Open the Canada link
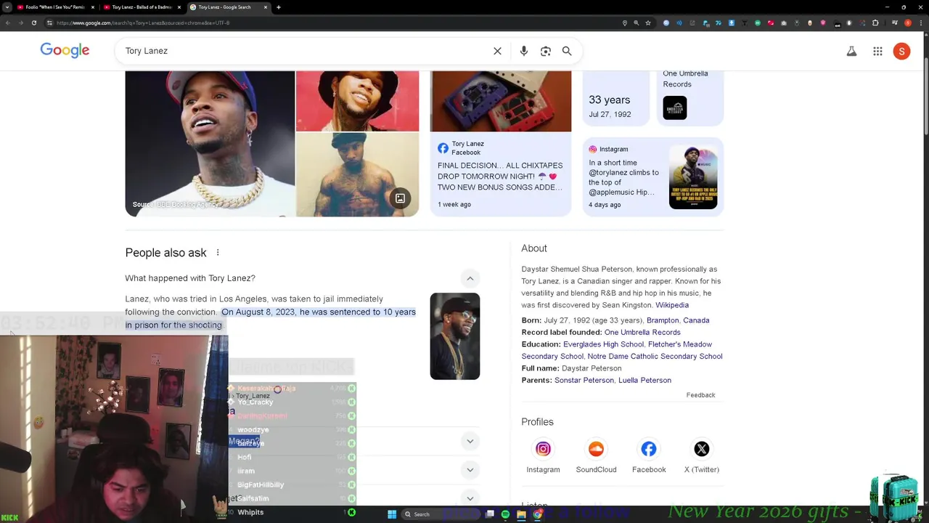Screen dimensions: 929x523 click(695, 320)
